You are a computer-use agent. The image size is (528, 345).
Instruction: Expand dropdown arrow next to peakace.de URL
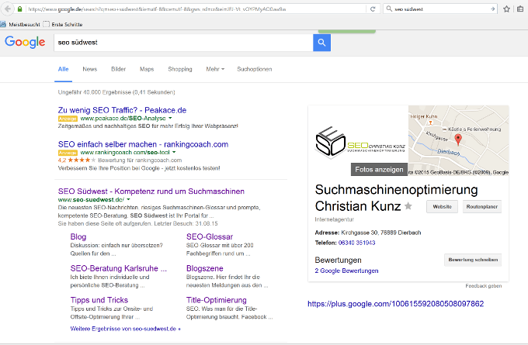pos(170,118)
